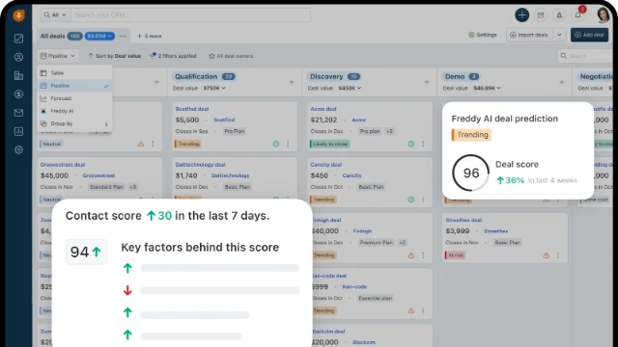
Task: Open the Kan-code deal more options menu
Action: point(423,310)
